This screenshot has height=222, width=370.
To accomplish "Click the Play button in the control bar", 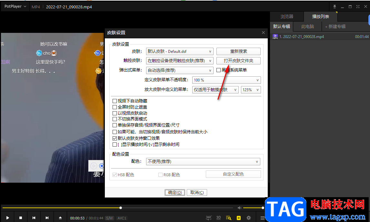I will point(7,218).
